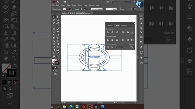Screen dimensions: 195x109
Task: Click the Illustrator Home icon
Action: (x=58, y=2)
